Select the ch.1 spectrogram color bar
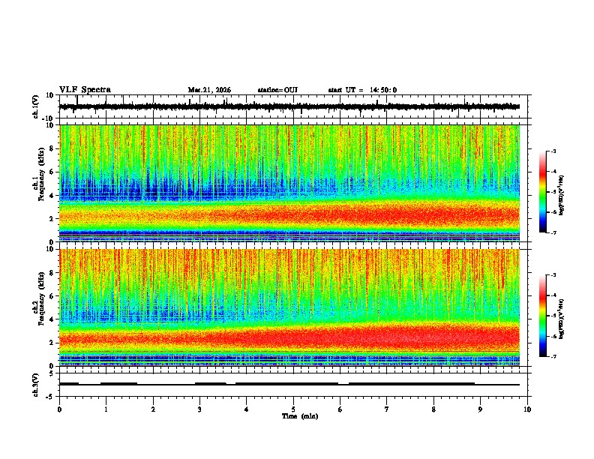This screenshot has width=594, height=459. [x=542, y=192]
